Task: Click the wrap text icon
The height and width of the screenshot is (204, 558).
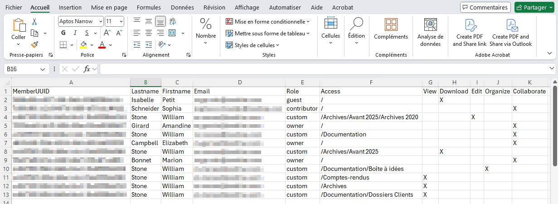Action: click(x=172, y=21)
